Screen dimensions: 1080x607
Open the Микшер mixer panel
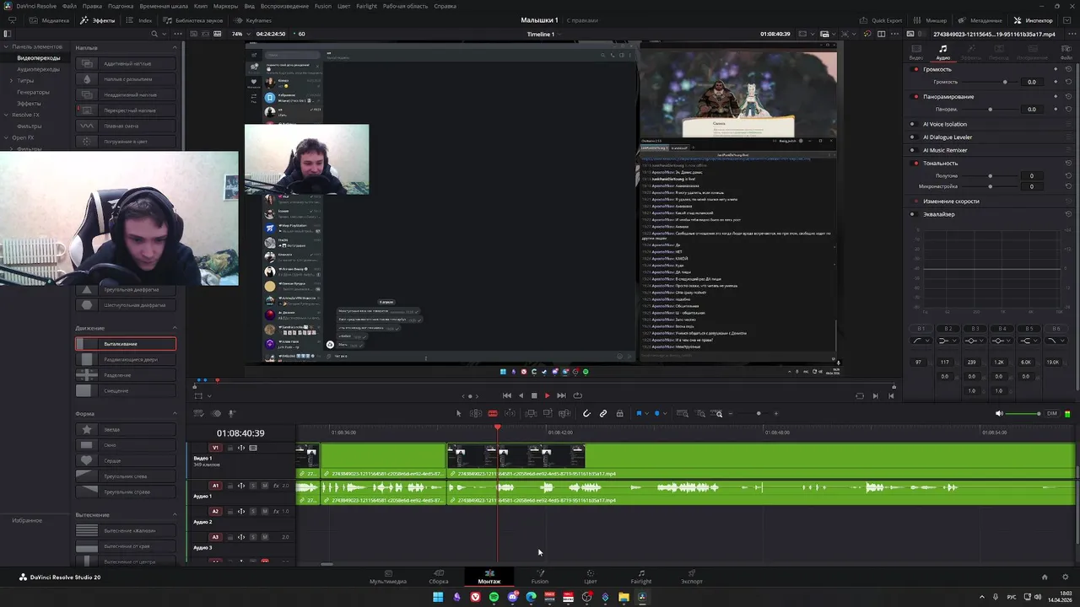click(x=930, y=20)
